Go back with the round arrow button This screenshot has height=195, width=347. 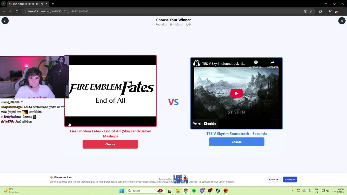point(5,21)
